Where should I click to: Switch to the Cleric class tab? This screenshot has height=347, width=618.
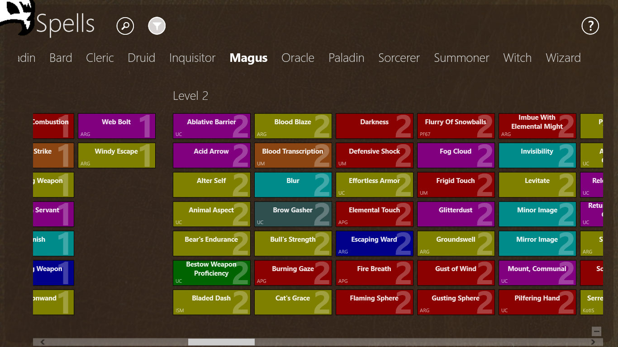pos(100,58)
